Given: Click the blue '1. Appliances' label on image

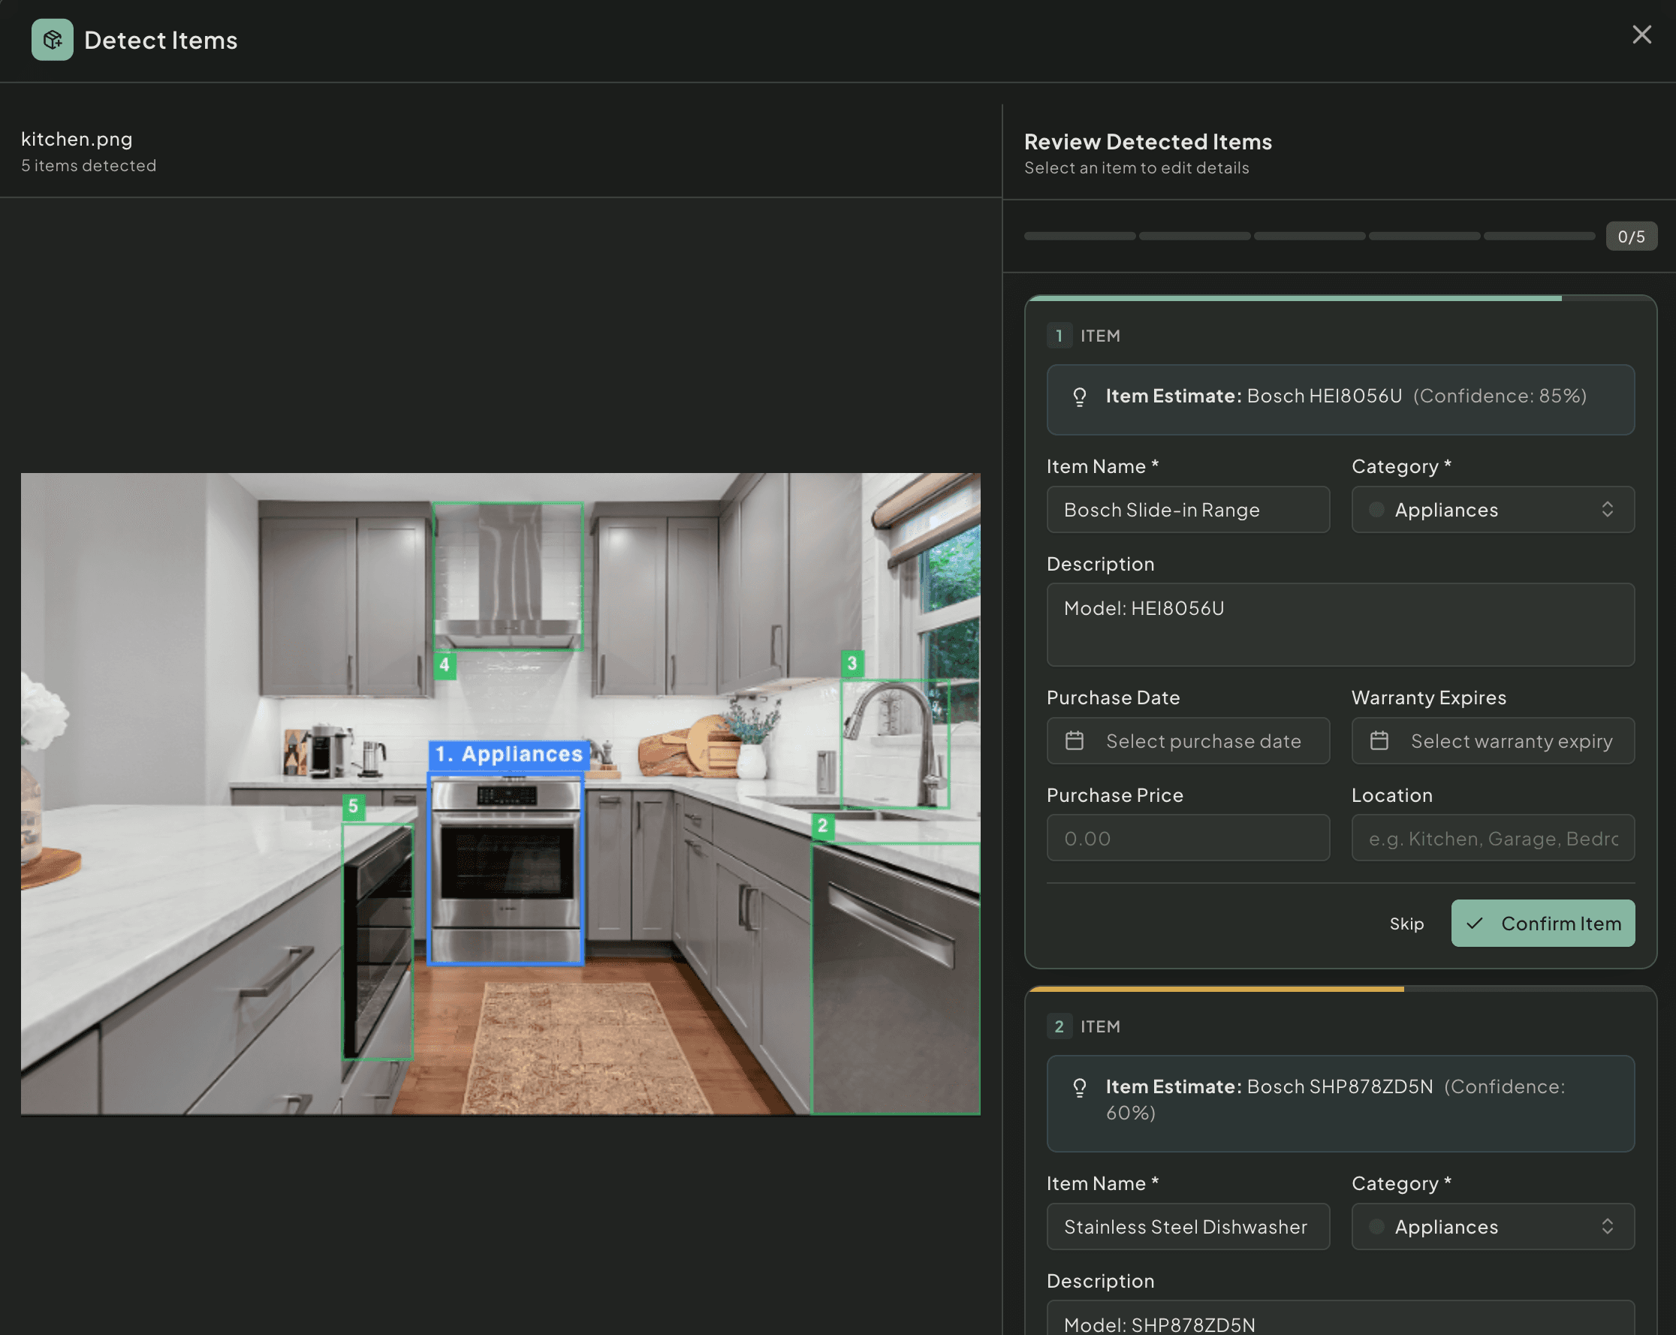Looking at the screenshot, I should pos(508,754).
